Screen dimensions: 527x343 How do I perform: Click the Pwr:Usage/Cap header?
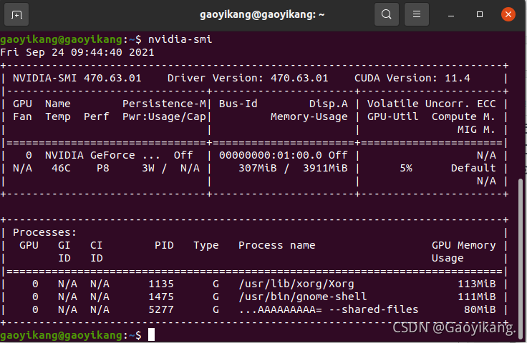point(165,116)
